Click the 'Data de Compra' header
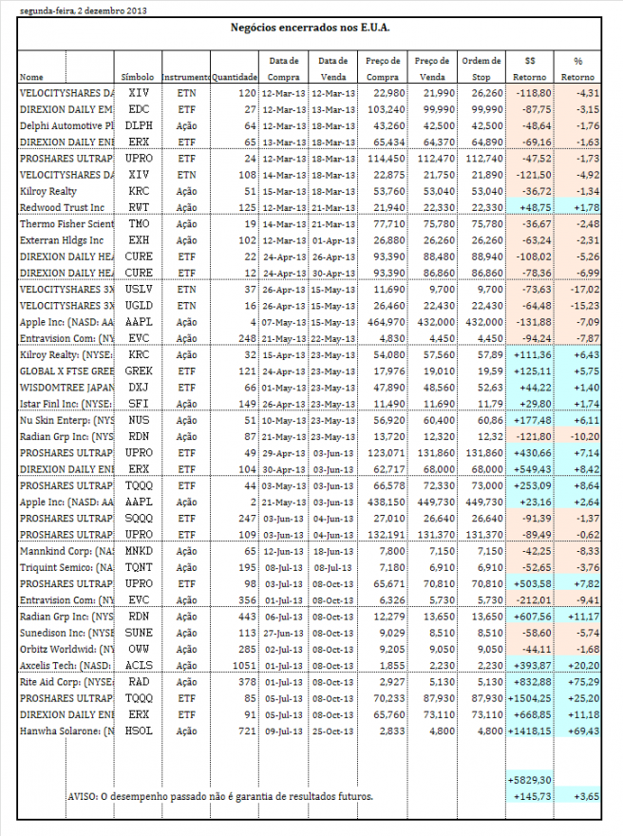 coord(284,68)
